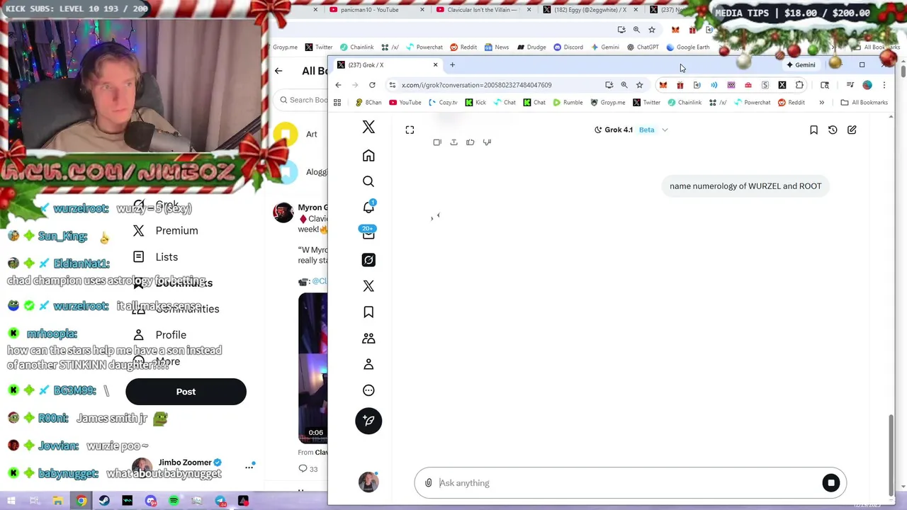Image resolution: width=907 pixels, height=510 pixels.
Task: Go back arrow in All Bookmarks window
Action: tap(278, 71)
